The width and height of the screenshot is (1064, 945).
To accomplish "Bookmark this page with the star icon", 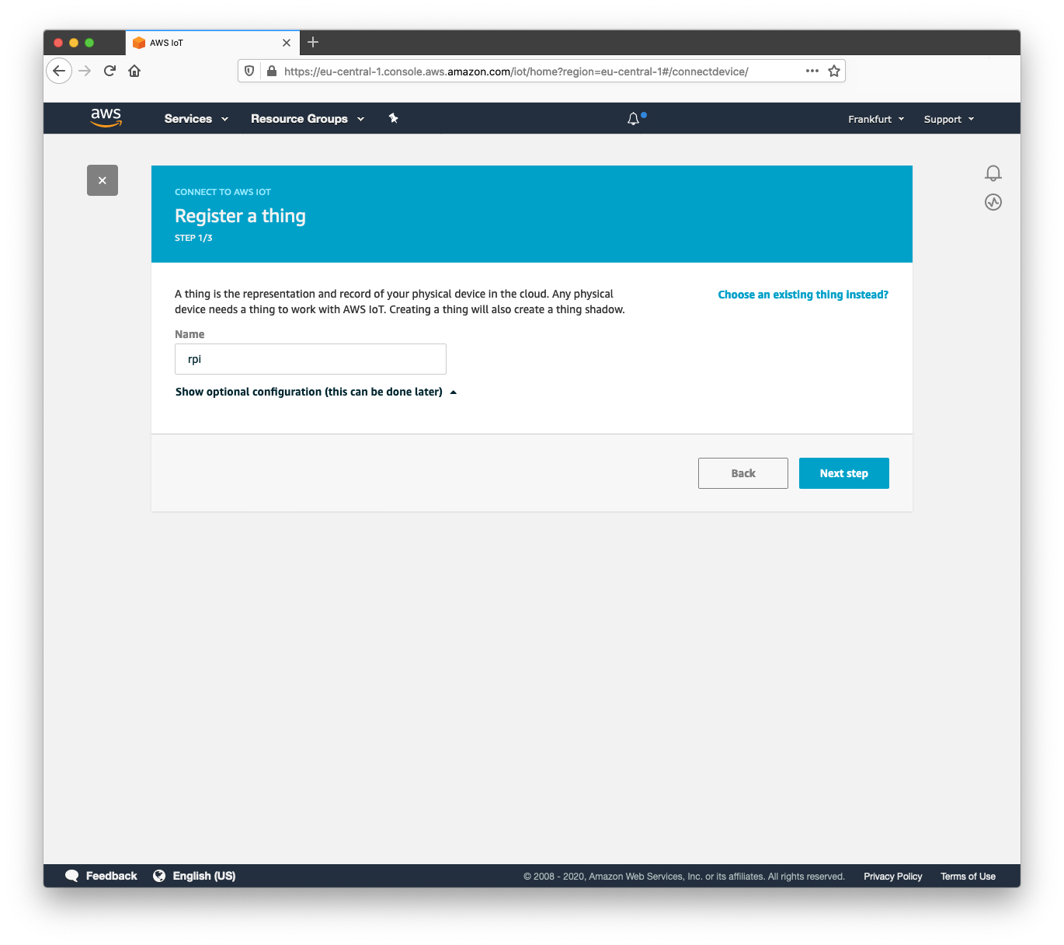I will coord(834,71).
